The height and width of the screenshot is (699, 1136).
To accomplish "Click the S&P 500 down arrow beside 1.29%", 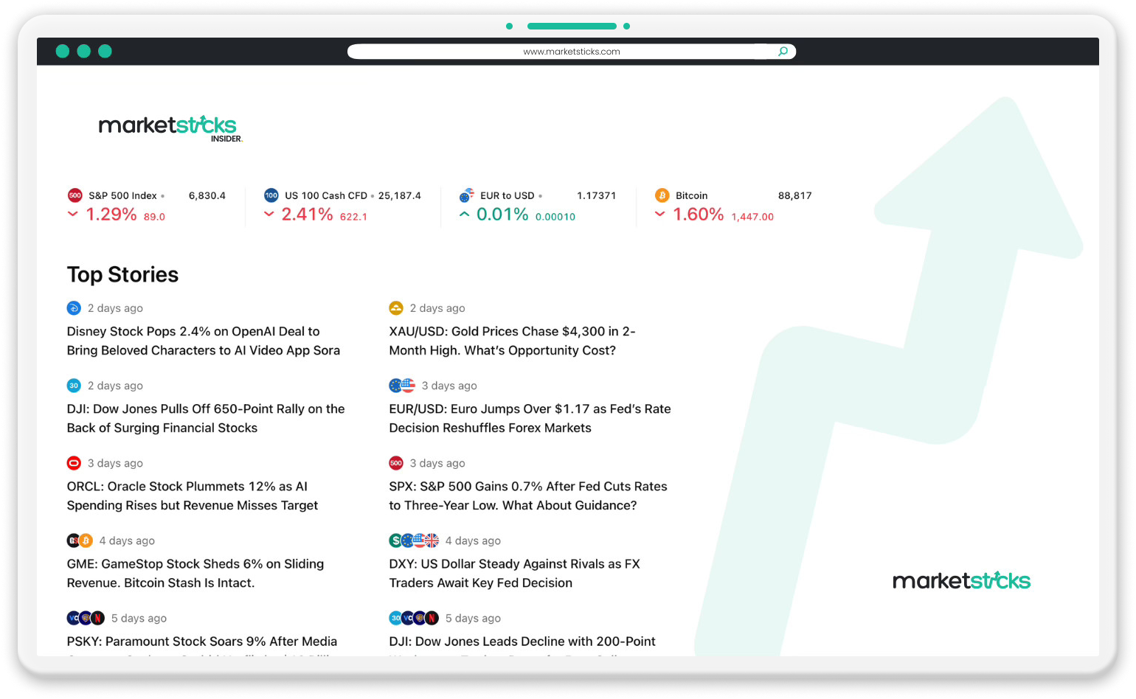I will (x=73, y=214).
